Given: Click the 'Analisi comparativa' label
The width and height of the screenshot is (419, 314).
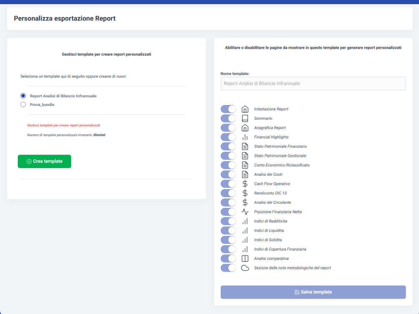Looking at the screenshot, I should (x=271, y=259).
